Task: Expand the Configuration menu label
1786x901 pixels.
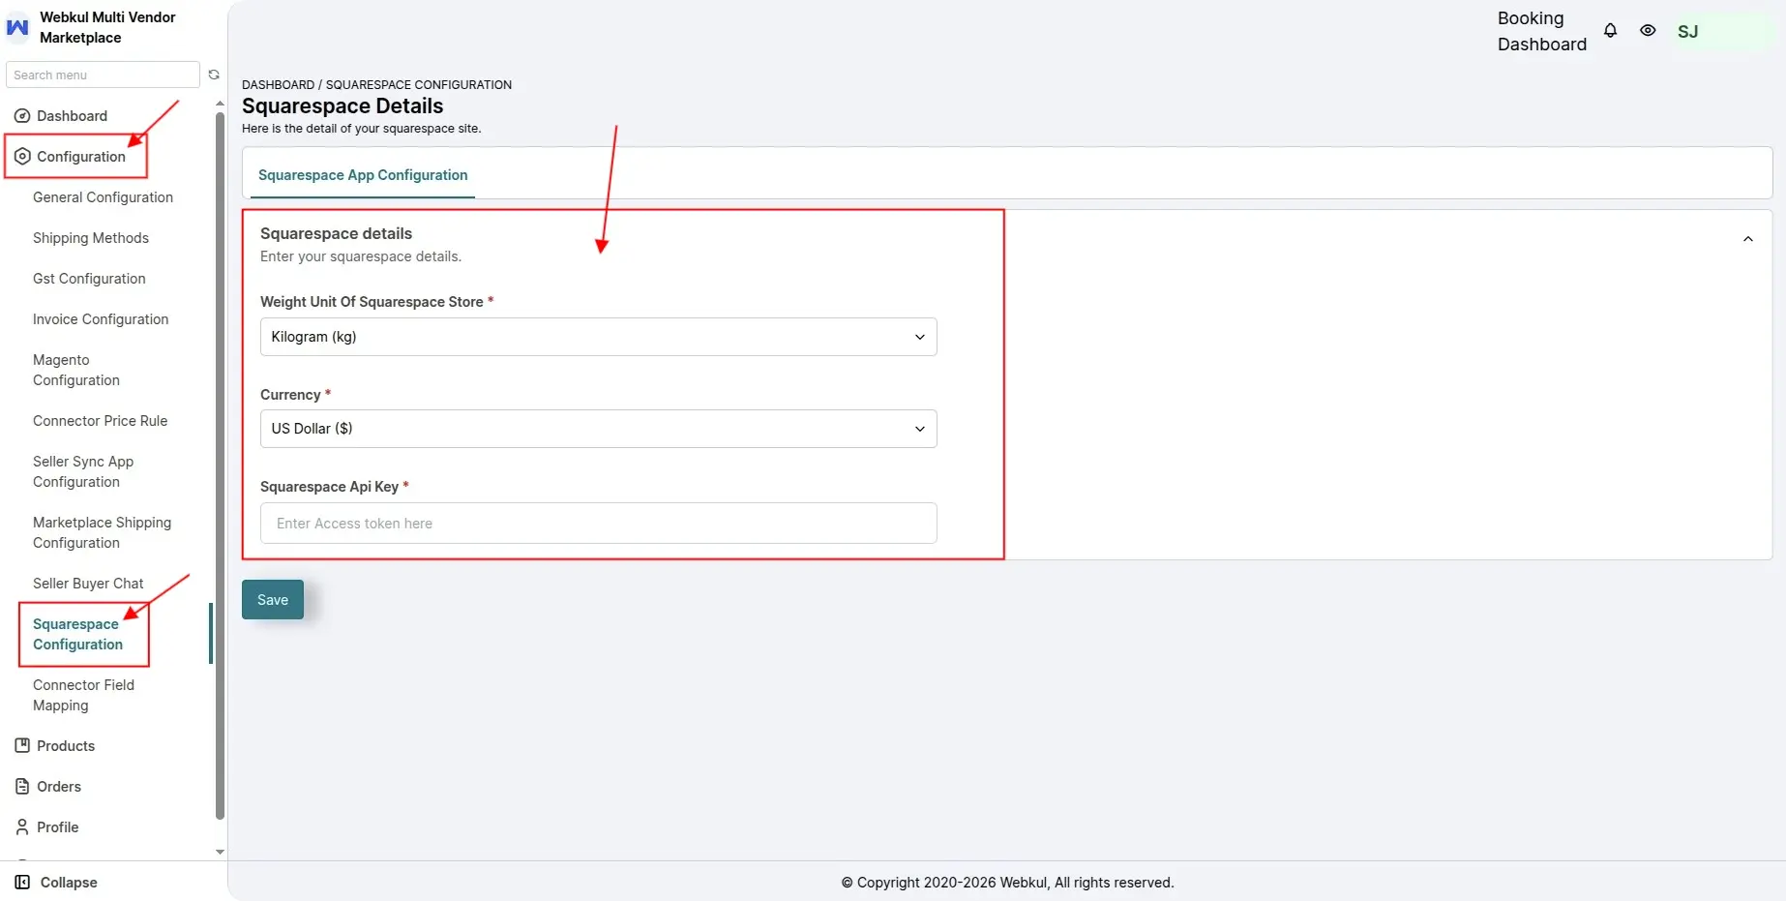Action: coord(81,157)
